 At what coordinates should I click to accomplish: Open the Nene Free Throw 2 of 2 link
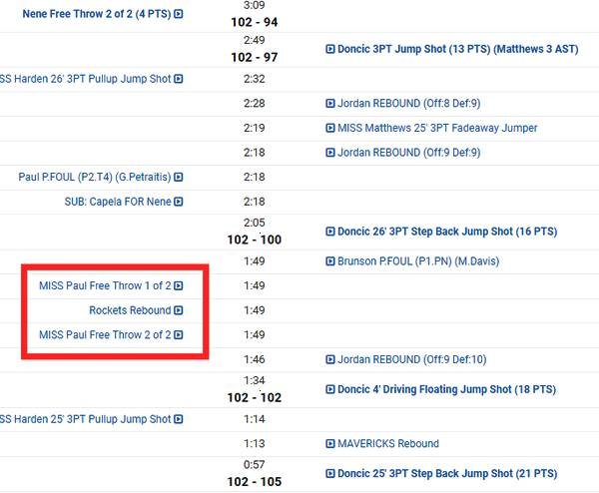(x=97, y=14)
